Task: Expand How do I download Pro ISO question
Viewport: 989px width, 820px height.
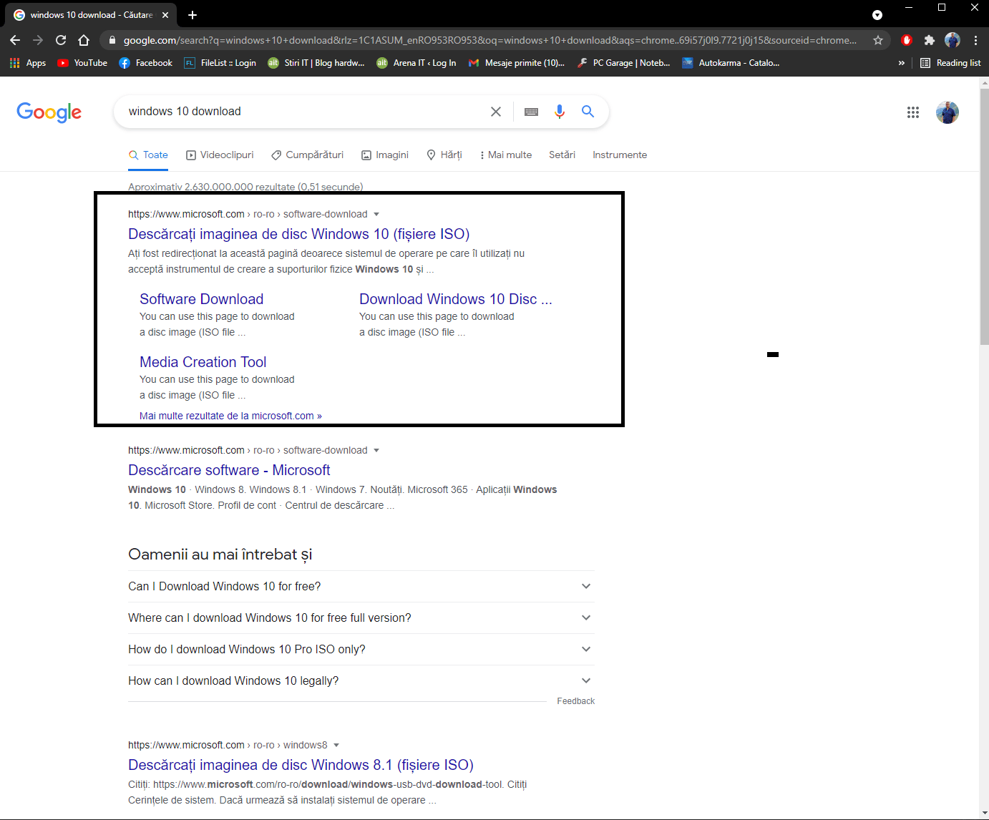Action: [x=361, y=649]
